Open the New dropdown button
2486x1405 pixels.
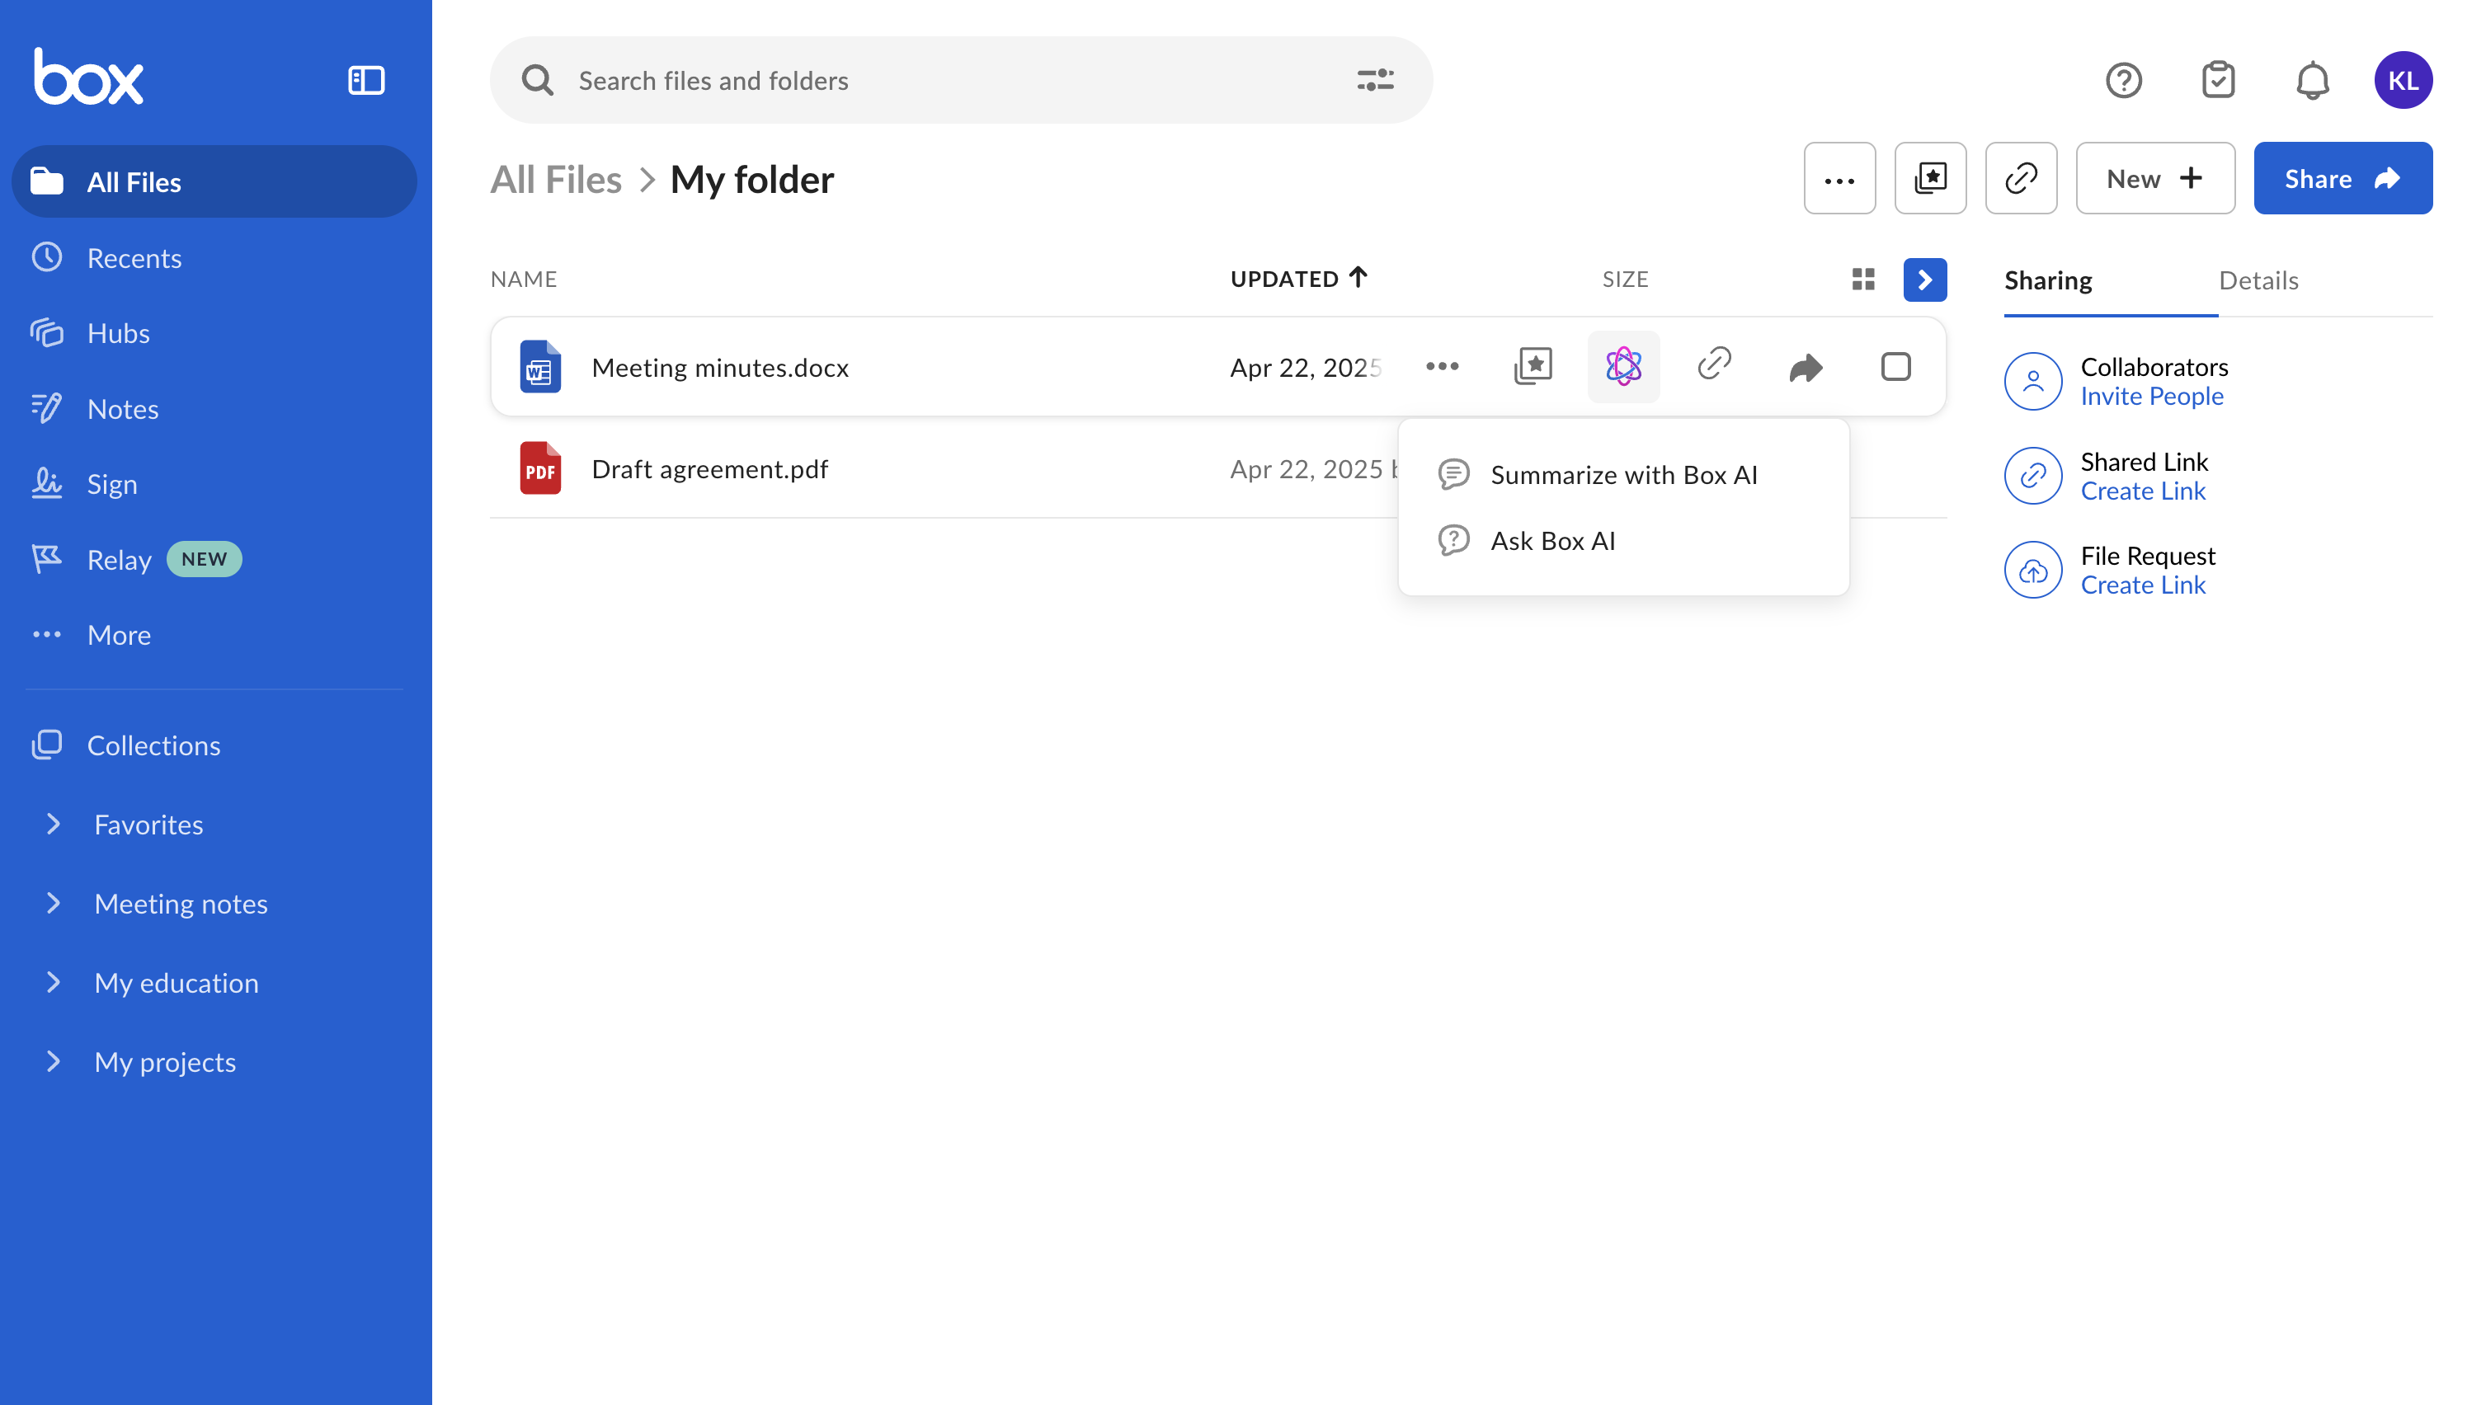pos(2154,179)
